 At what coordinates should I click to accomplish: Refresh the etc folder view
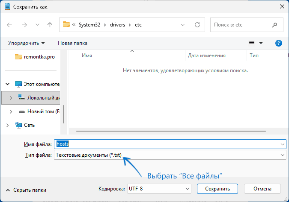point(197,25)
